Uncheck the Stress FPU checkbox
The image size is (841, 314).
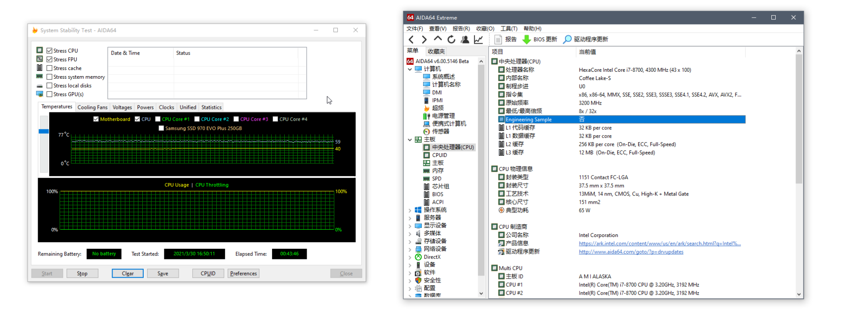[49, 59]
